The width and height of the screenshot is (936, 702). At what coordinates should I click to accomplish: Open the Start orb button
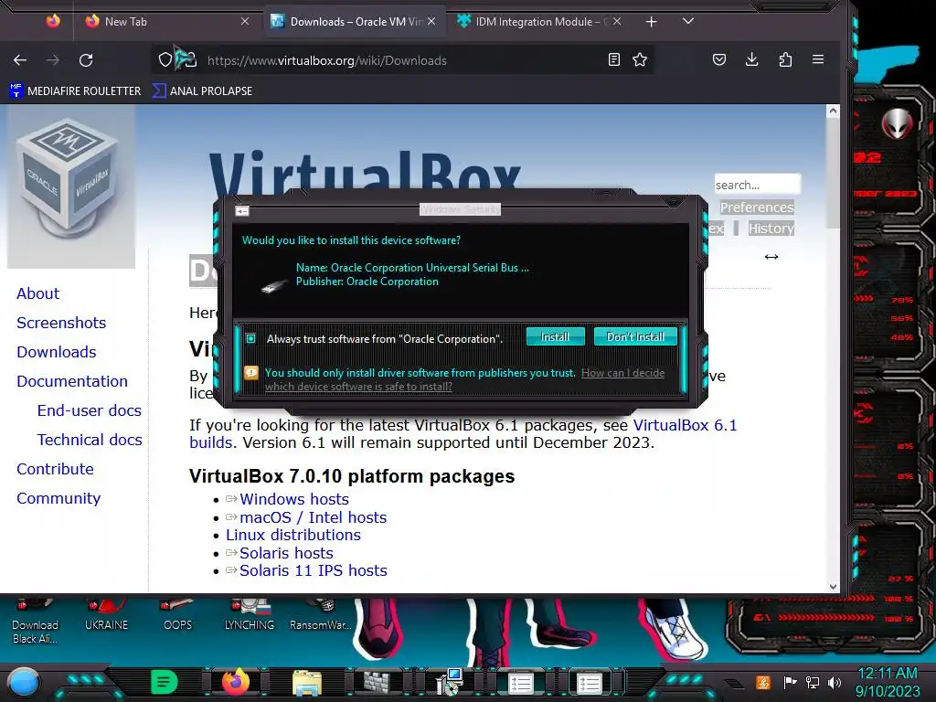click(x=25, y=682)
